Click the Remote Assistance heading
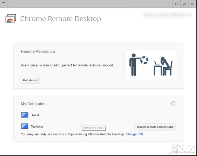This screenshot has height=156, width=197. [38, 51]
